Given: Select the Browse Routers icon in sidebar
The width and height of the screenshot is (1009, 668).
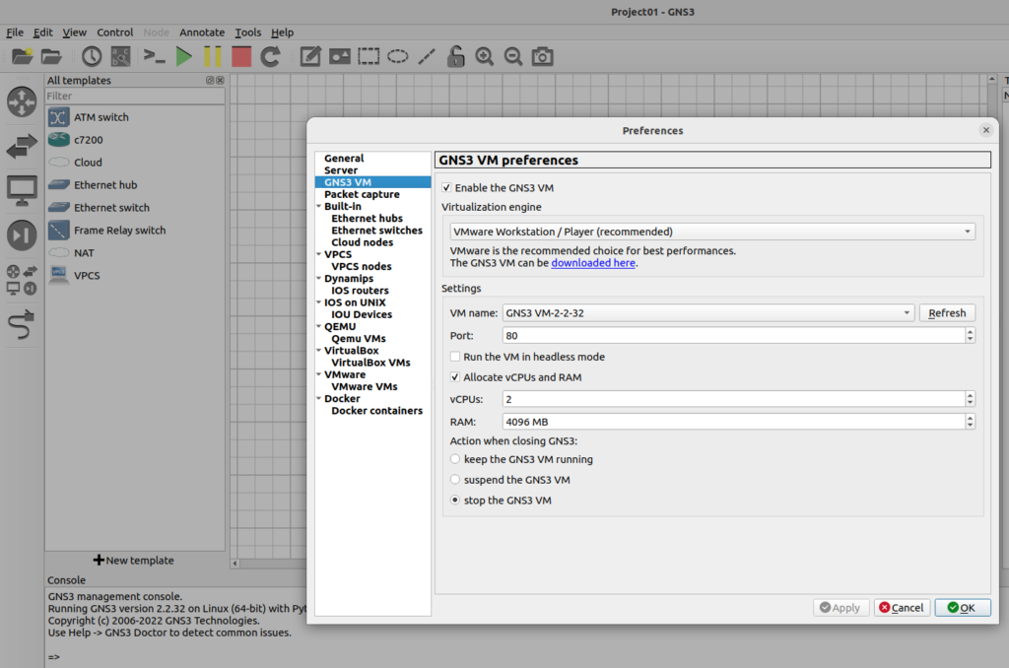Looking at the screenshot, I should (22, 101).
